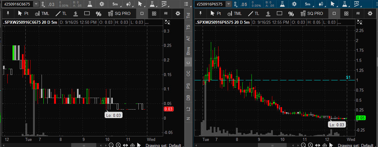This screenshot has height=147, width=378.
Task: Click the price level $ tool in right toolbar
Action: pos(268,13)
